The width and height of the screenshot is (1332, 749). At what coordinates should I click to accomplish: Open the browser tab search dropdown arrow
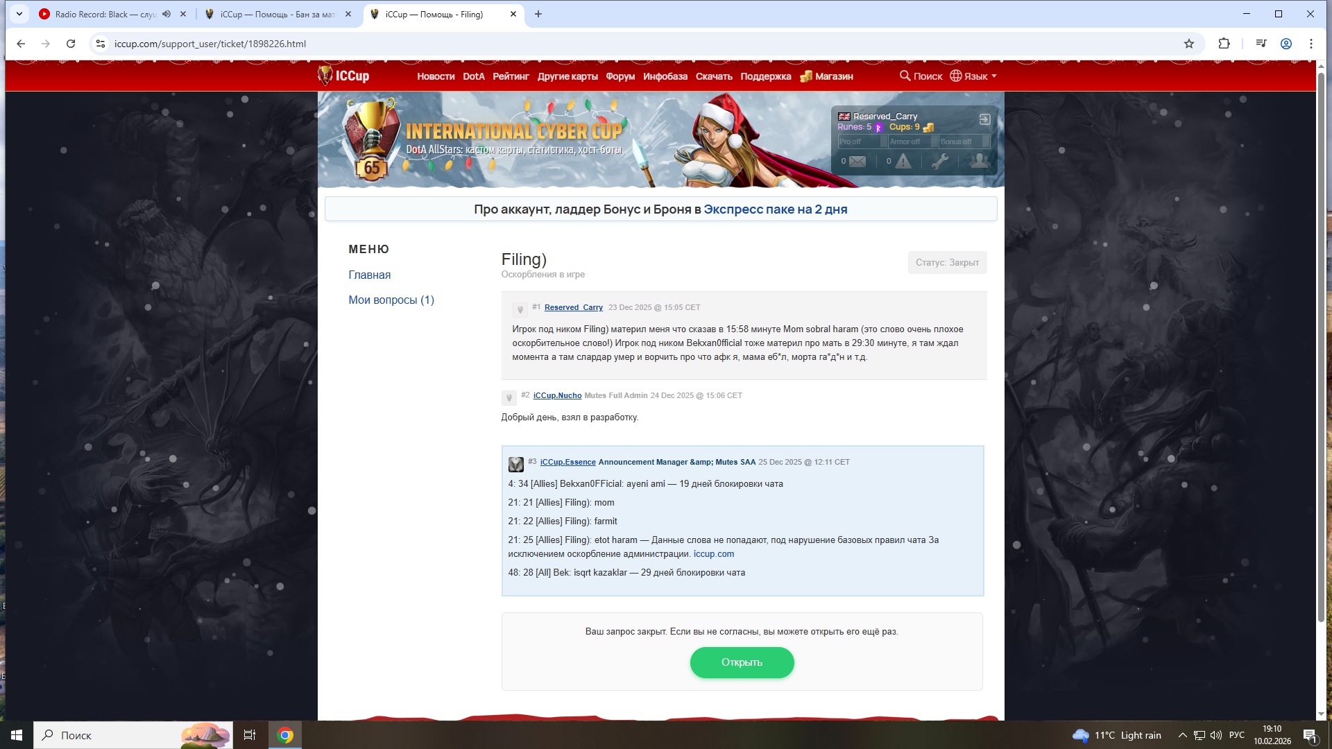(19, 14)
